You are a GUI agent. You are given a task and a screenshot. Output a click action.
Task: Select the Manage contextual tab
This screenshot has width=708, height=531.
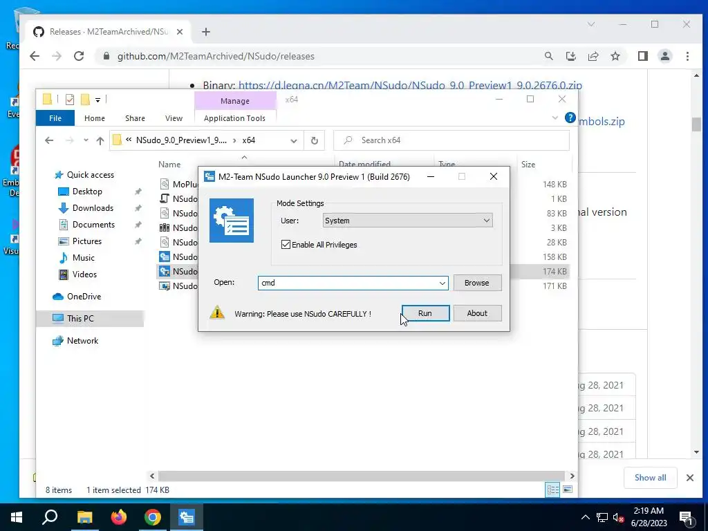click(235, 101)
